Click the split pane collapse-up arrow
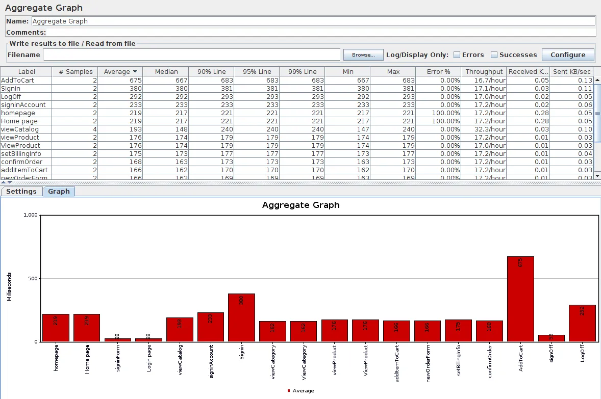This screenshot has width=601, height=399. 3,182
